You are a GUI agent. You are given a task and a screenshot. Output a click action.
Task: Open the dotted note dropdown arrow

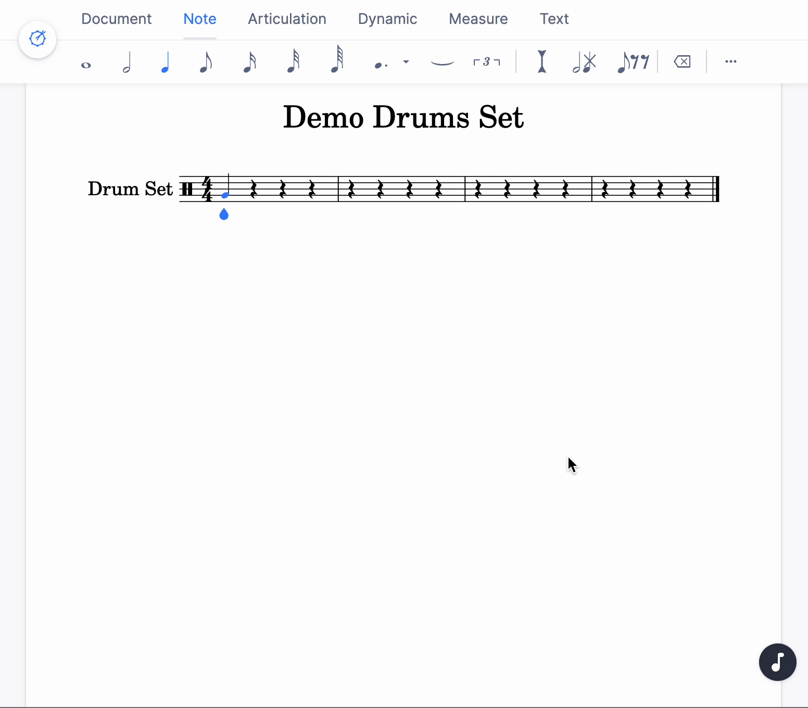pyautogui.click(x=407, y=62)
